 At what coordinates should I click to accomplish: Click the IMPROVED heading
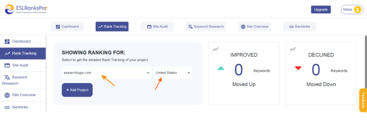[x=244, y=55]
